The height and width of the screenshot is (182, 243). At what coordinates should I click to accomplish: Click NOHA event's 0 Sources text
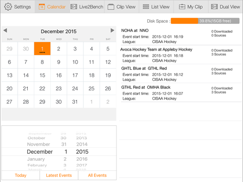(x=219, y=35)
